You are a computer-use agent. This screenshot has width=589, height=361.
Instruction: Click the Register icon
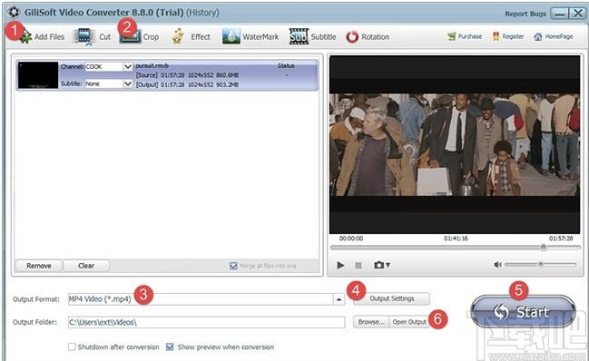(x=496, y=36)
